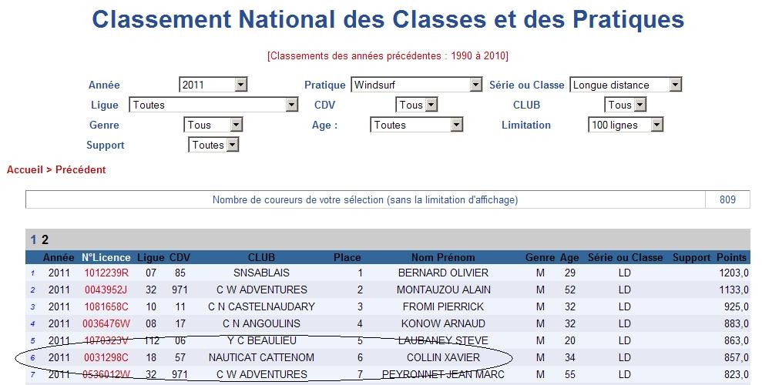Open the Support dropdown
This screenshot has height=385, width=762.
[x=213, y=145]
